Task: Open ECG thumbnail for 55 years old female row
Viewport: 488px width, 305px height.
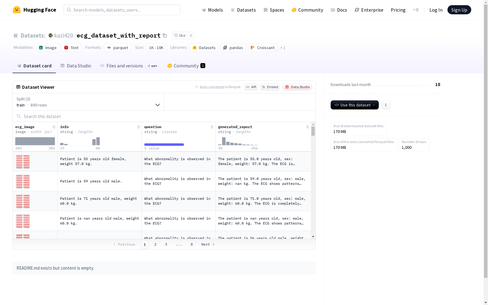Action: pos(23,161)
